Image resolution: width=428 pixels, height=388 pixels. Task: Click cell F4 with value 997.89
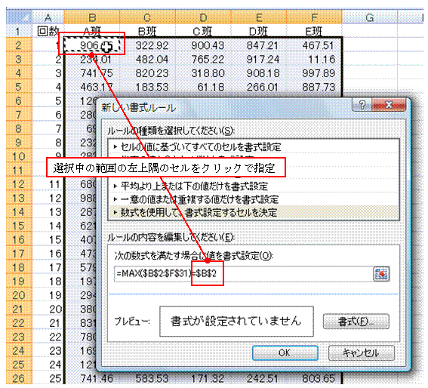pos(314,73)
